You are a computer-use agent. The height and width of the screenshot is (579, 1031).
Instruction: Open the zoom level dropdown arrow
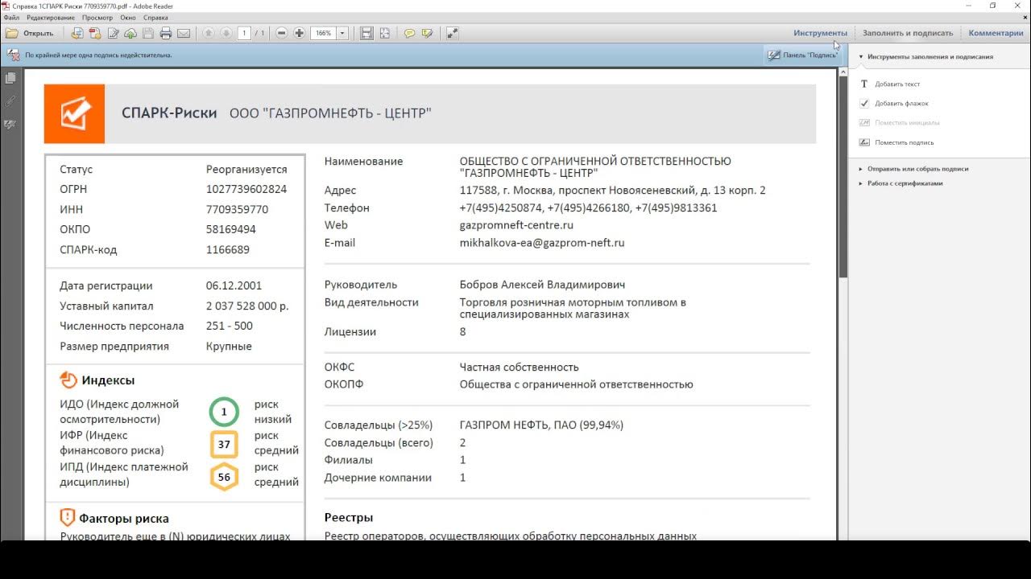342,33
